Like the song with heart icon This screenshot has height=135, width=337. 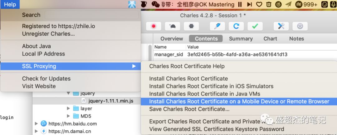coord(259,4)
